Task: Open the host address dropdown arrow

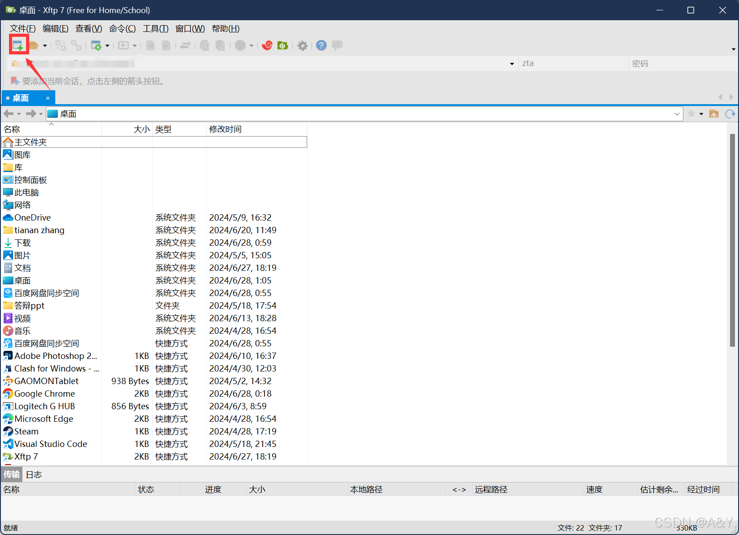Action: point(512,64)
